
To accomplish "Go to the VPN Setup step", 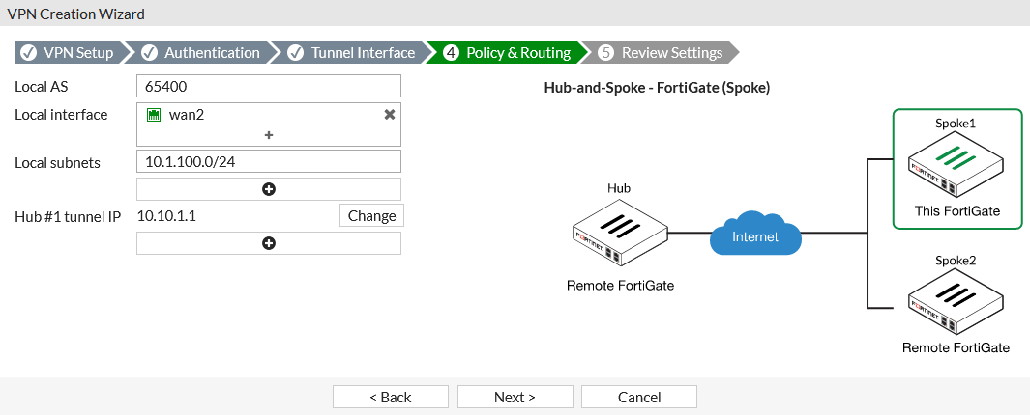I will [69, 53].
